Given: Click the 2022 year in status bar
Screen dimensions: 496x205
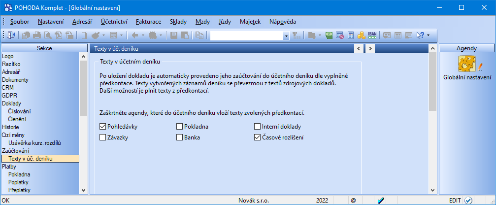Looking at the screenshot, I should tap(322, 200).
